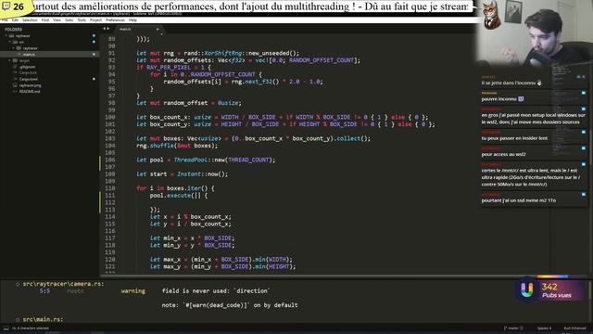
Task: Open the Selection menu
Action: coord(30,20)
